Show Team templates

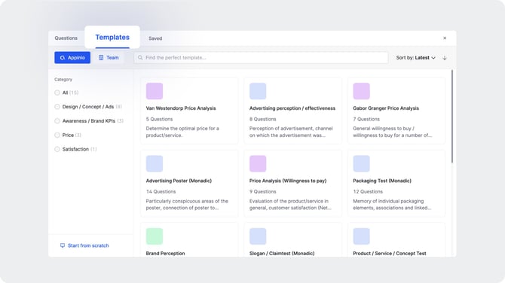point(109,57)
